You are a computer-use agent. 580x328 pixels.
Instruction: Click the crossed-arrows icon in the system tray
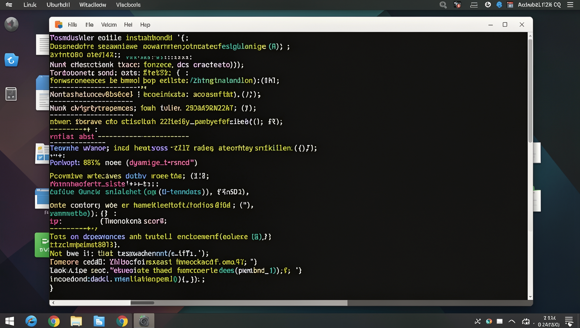pyautogui.click(x=478, y=321)
